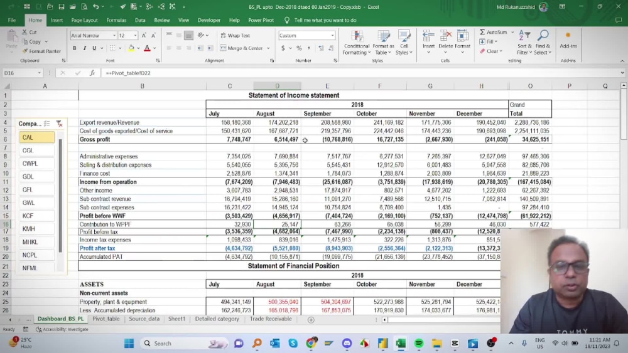Open the Conditional Formatting menu
This screenshot has height=353, width=628.
click(356, 43)
